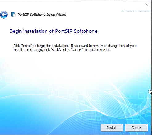The image size is (152, 135).
Task: Click the PortSIP installer disc icon
Action: click(14, 15)
